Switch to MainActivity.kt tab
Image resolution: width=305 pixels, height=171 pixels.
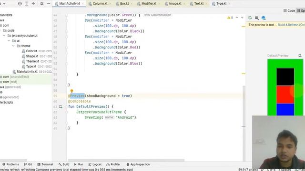coord(70,3)
